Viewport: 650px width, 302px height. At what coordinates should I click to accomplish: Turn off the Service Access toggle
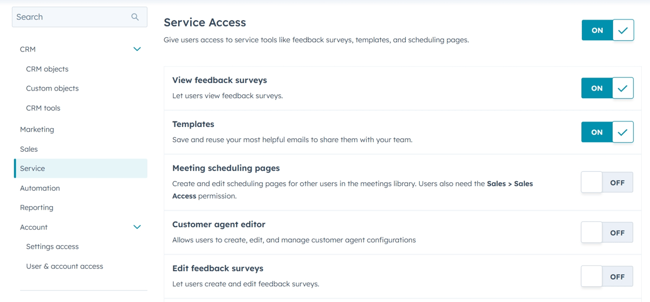pyautogui.click(x=608, y=30)
